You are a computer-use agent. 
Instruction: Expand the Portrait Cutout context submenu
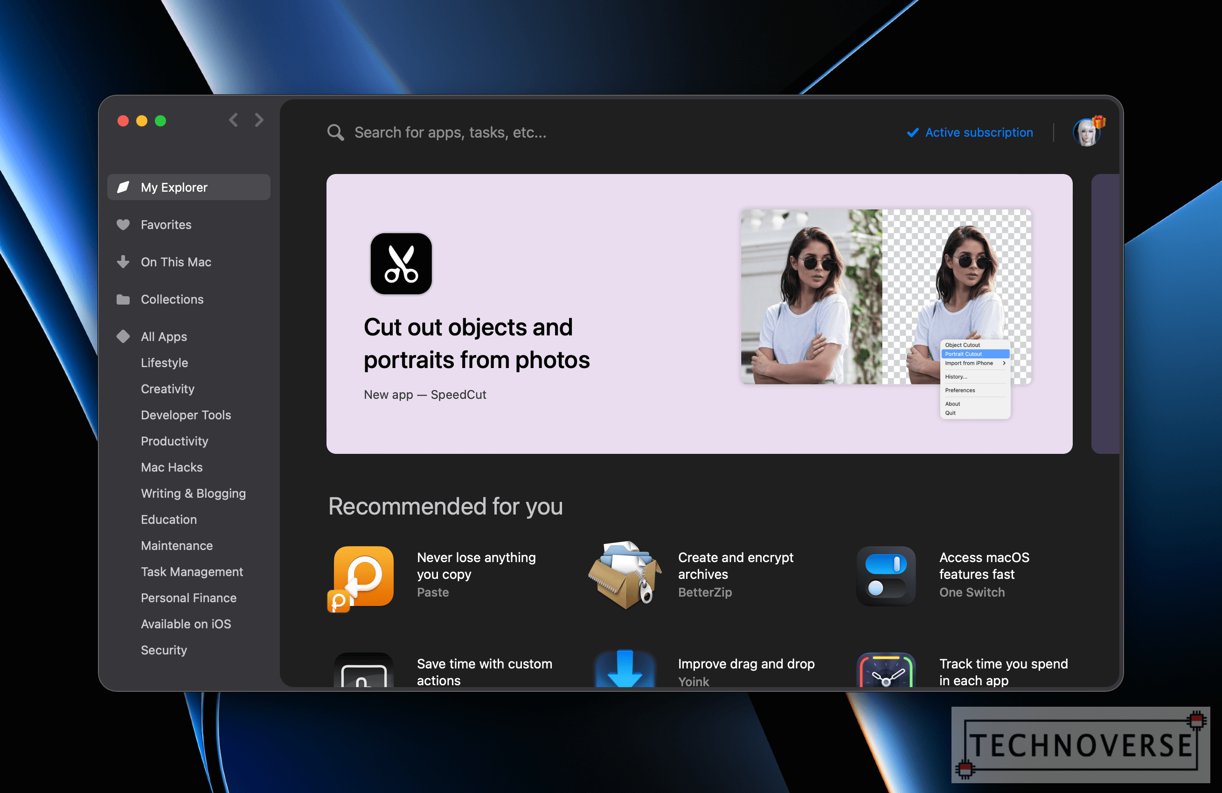click(x=972, y=355)
